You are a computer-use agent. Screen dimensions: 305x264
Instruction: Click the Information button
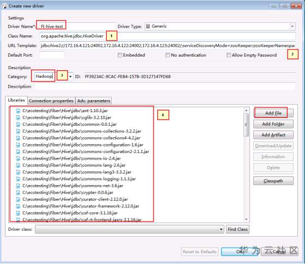(x=273, y=157)
